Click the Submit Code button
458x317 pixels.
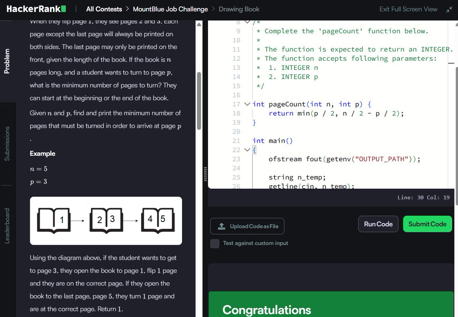[427, 224]
